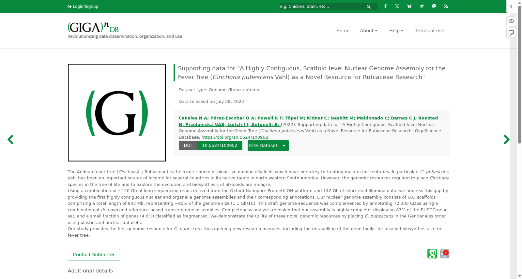Viewport: 522px width, 279px height.
Task: Open the Mastodon social icon
Action: [434, 6]
